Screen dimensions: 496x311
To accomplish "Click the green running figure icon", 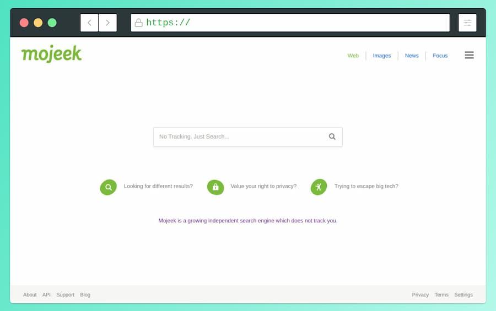I will point(319,187).
